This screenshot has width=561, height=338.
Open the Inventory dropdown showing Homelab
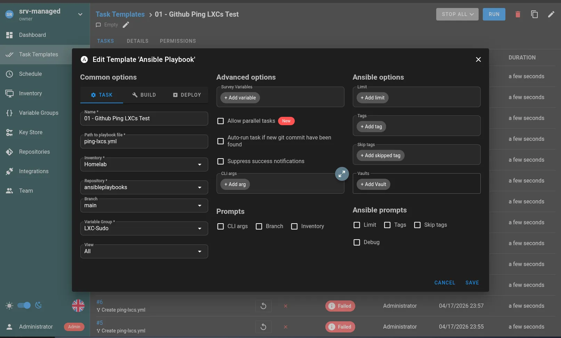pyautogui.click(x=144, y=164)
